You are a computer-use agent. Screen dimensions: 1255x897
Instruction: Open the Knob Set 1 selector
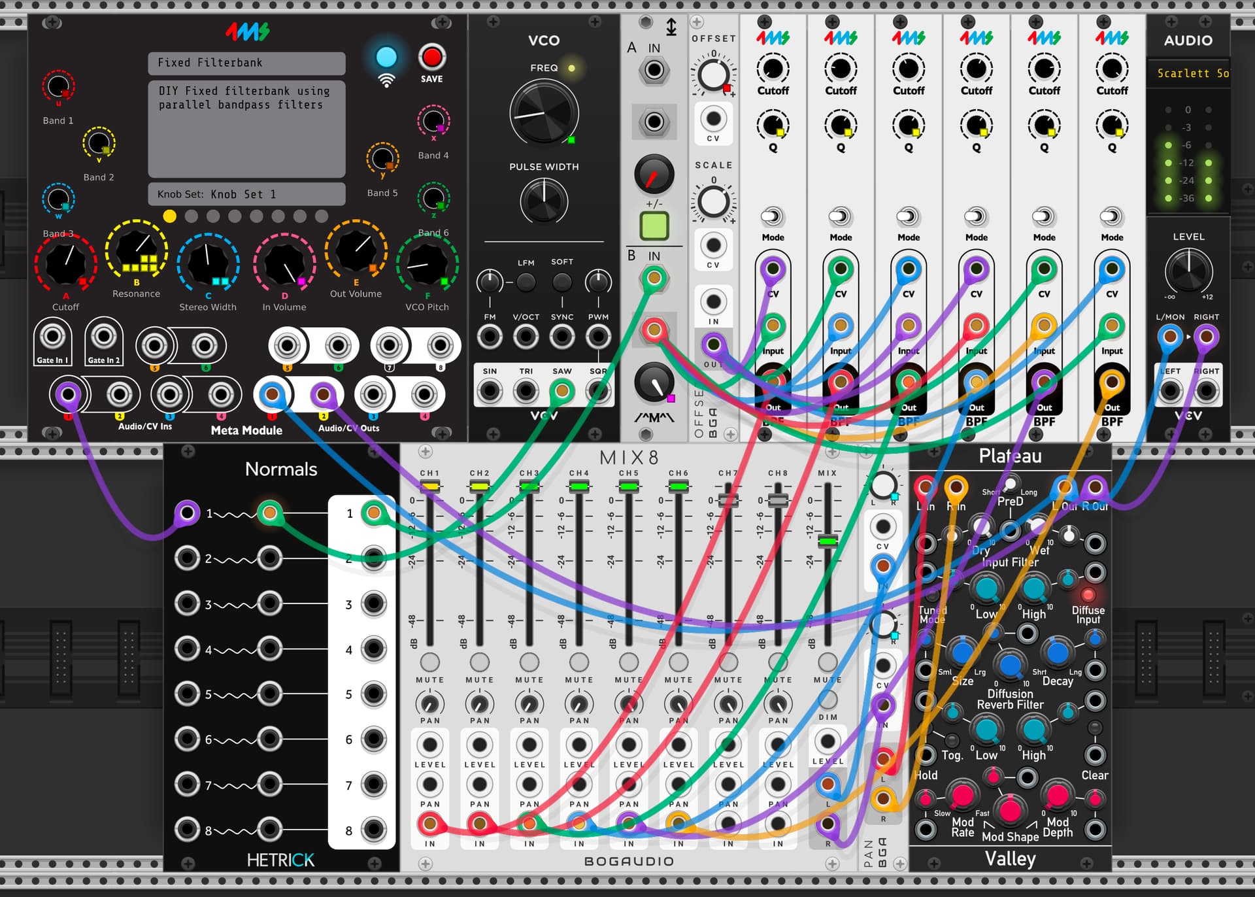pos(246,194)
